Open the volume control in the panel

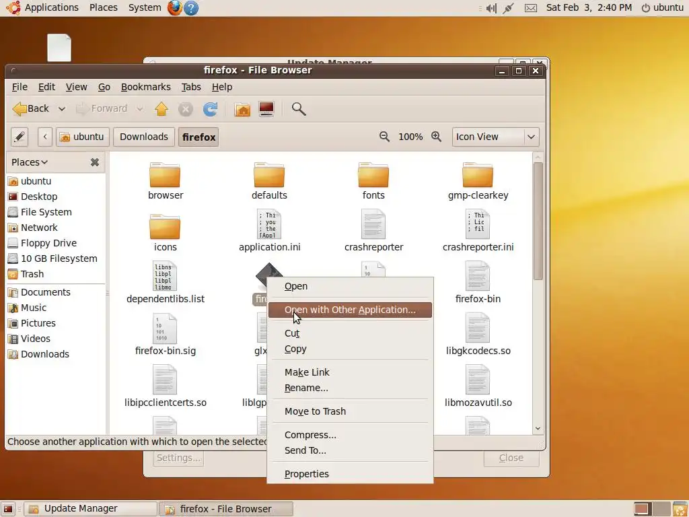(x=491, y=8)
